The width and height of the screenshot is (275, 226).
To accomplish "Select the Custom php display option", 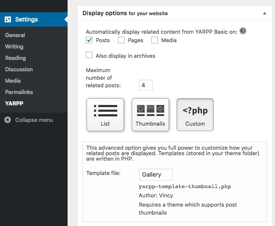I will click(195, 115).
